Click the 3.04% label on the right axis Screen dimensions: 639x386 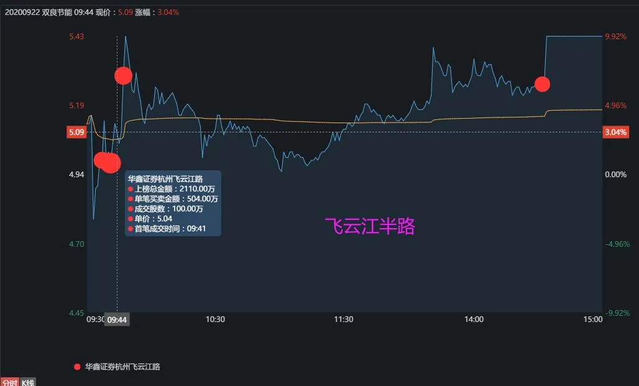[x=616, y=132]
